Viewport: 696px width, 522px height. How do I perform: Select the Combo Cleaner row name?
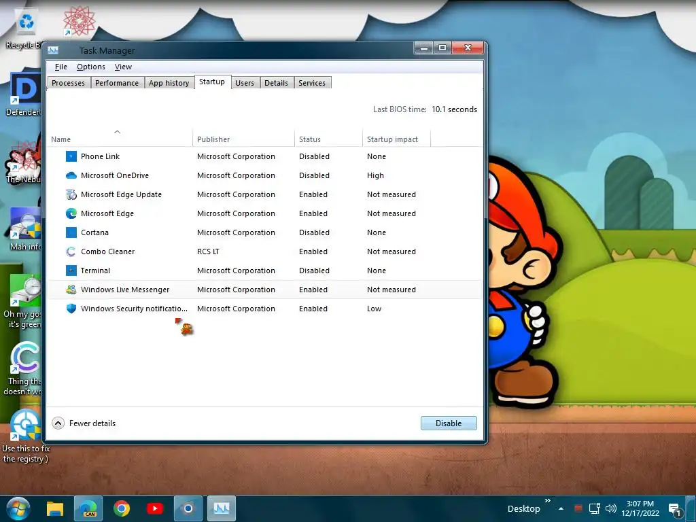click(107, 251)
